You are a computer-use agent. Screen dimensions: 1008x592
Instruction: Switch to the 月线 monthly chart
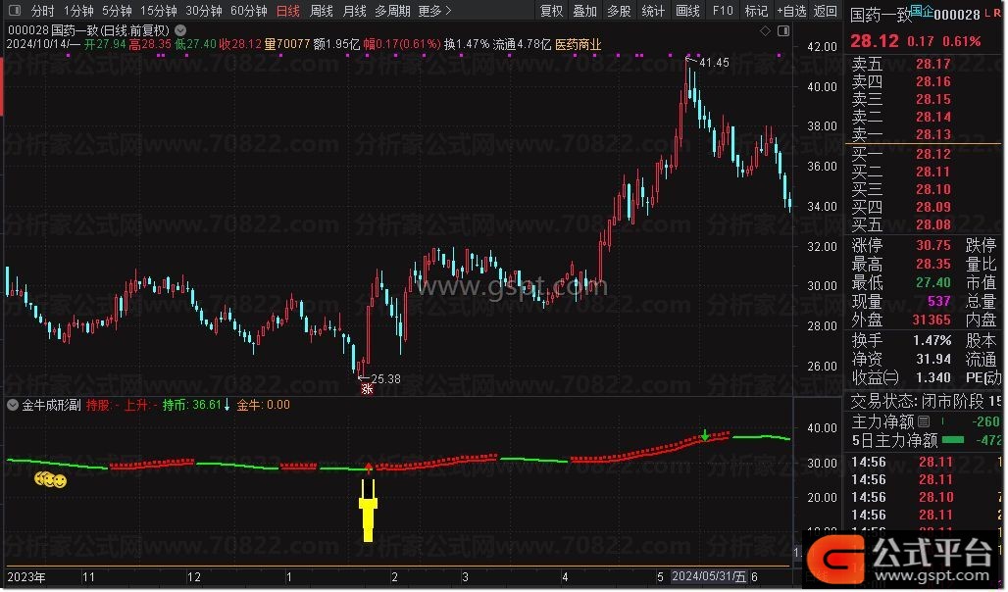(355, 11)
